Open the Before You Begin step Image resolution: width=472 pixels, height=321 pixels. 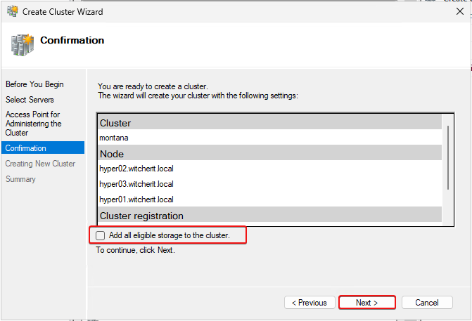[x=34, y=84]
